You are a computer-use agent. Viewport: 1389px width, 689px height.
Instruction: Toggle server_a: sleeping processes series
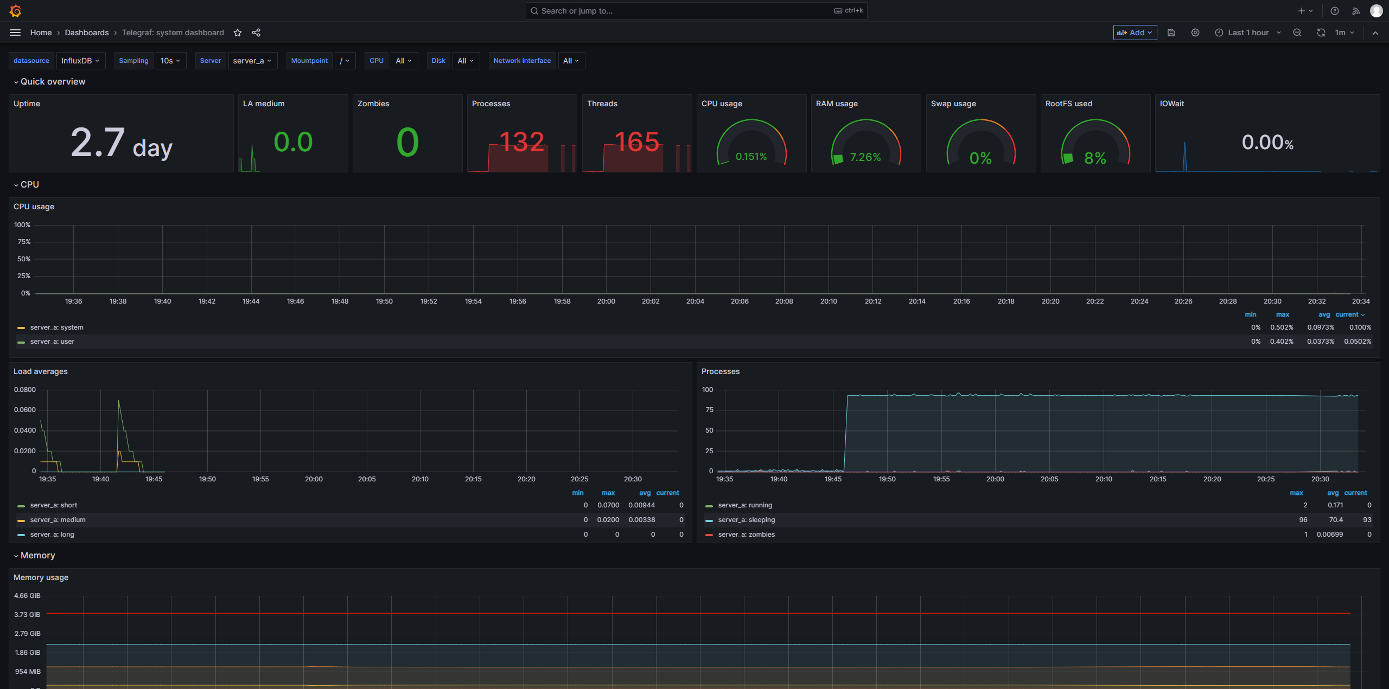[747, 520]
